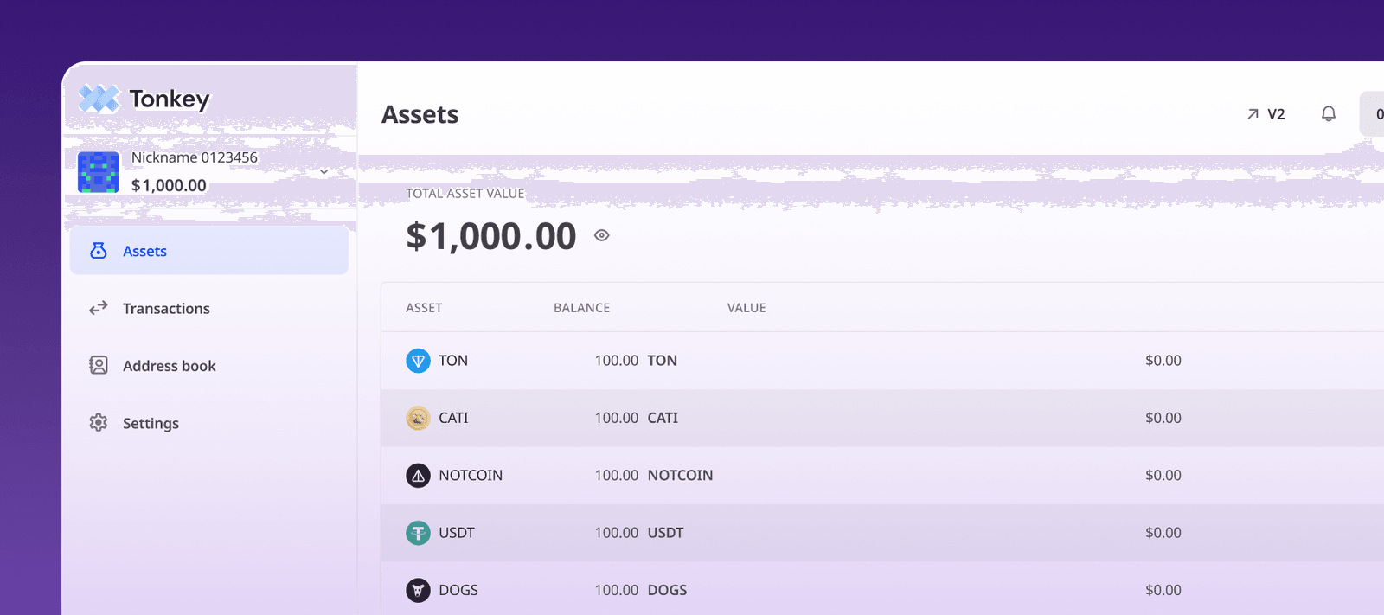The height and width of the screenshot is (615, 1384).
Task: Click the ASSET column header
Action: tap(424, 308)
